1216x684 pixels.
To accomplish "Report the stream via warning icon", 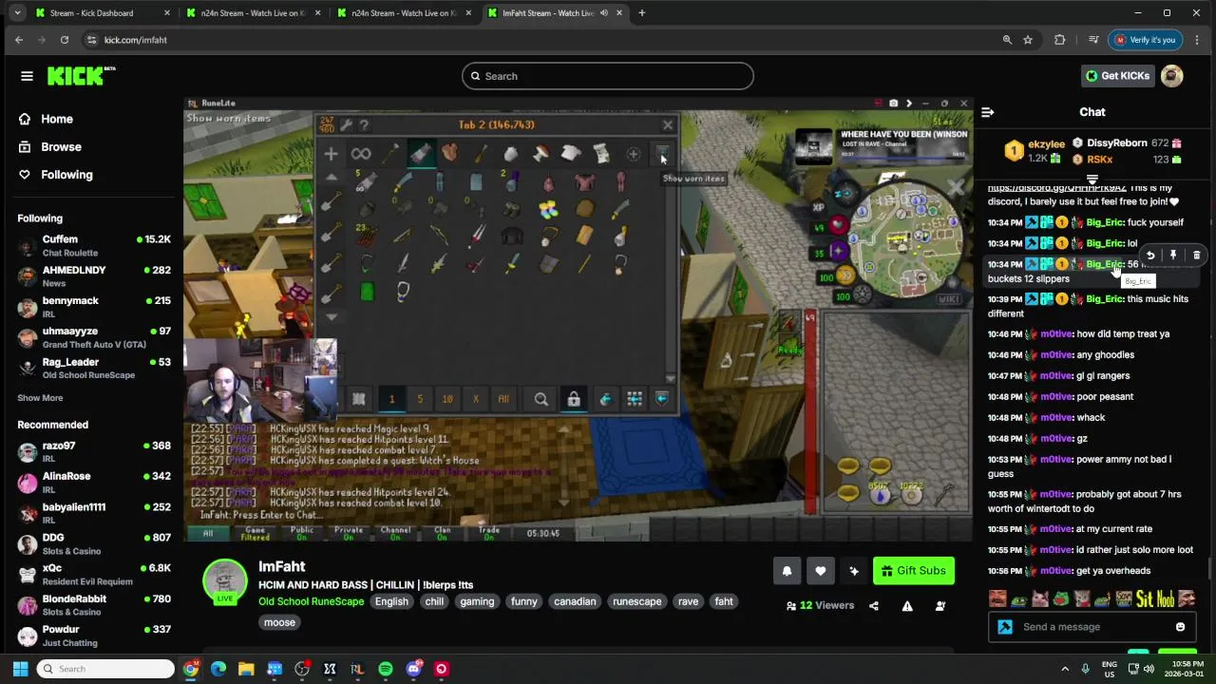I will [x=907, y=606].
